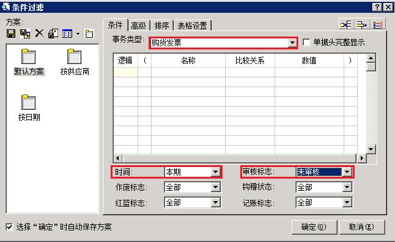Click the 比较关系 column header

250,60
